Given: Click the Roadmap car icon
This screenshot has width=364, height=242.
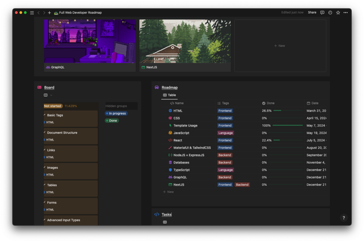Looking at the screenshot, I should [157, 87].
